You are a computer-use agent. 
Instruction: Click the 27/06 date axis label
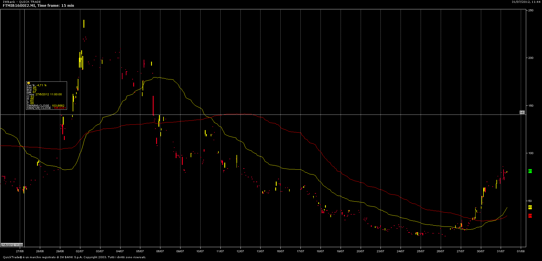click(x=20, y=251)
